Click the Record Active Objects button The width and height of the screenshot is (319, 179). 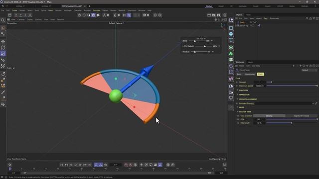126,165
